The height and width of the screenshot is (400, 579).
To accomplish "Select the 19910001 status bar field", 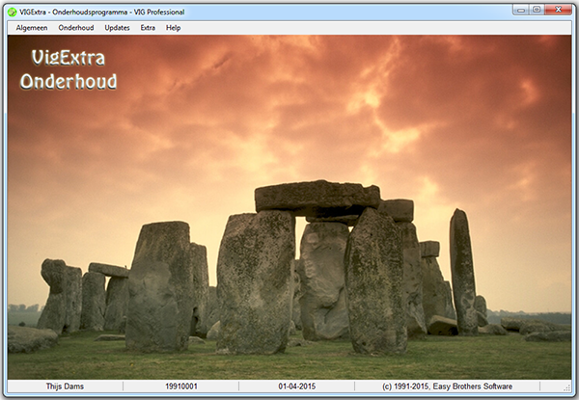I will coord(180,387).
